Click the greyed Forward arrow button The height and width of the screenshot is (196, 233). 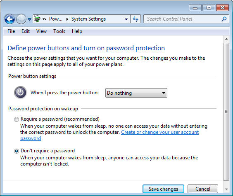pos(21,19)
